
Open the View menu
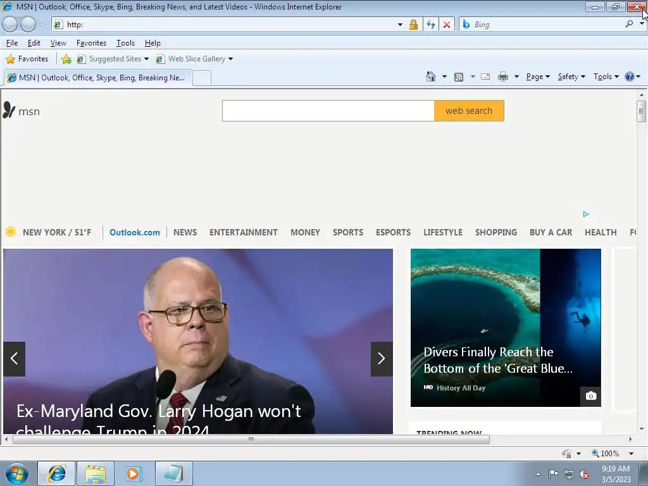[58, 43]
